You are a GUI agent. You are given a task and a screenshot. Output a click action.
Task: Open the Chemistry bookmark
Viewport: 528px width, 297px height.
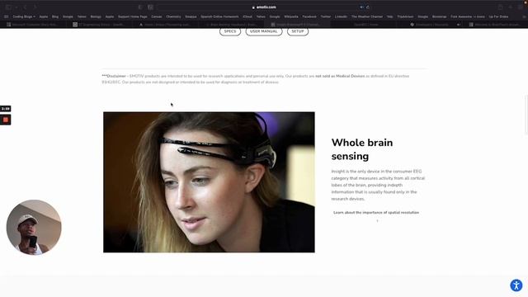pyautogui.click(x=173, y=16)
